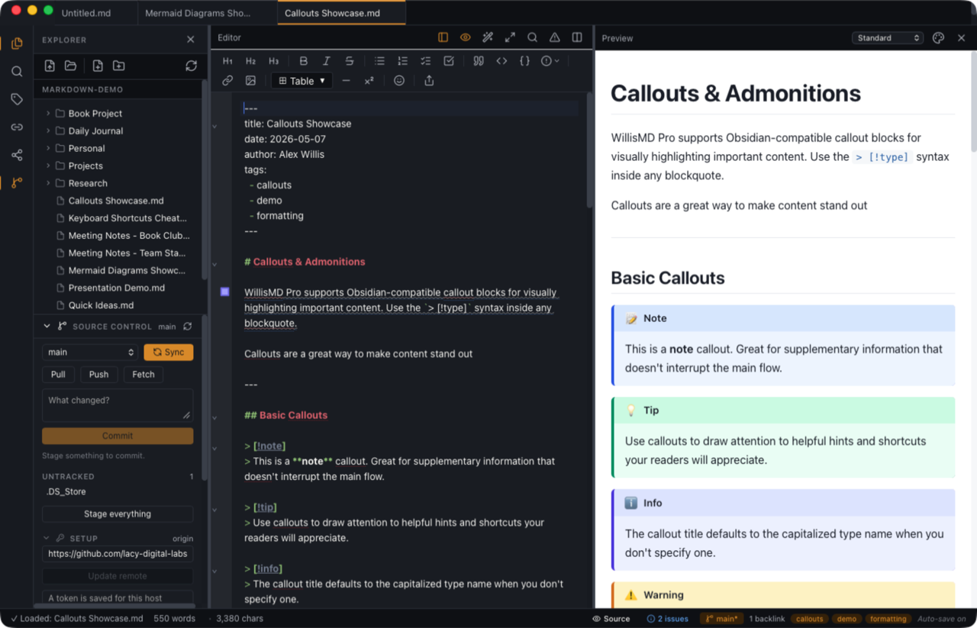Click Stage everything button
The image size is (977, 628).
pos(118,514)
